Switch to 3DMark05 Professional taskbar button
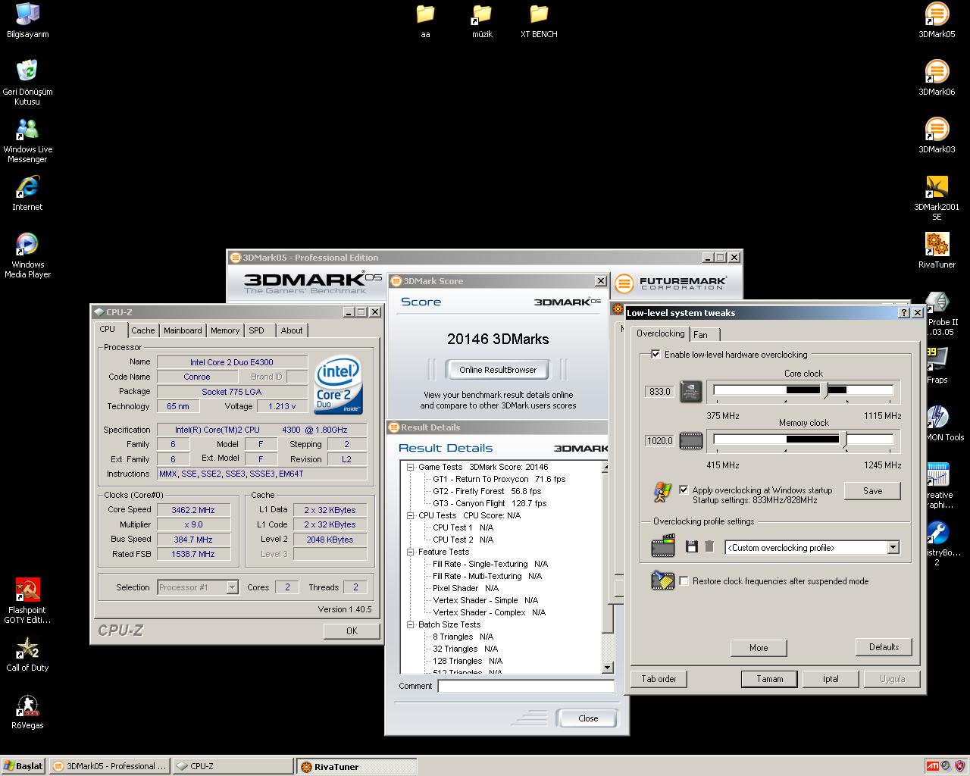This screenshot has height=776, width=970. tap(110, 766)
